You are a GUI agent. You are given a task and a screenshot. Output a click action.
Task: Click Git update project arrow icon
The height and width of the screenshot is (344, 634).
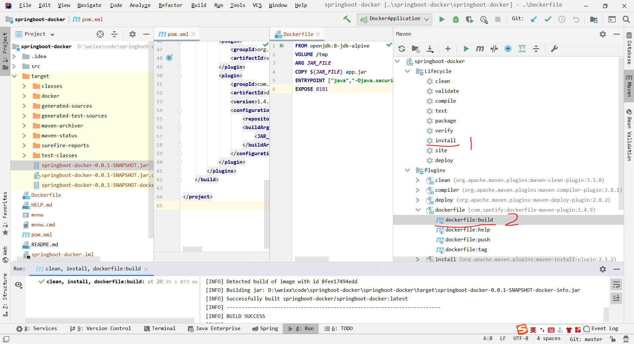[x=534, y=19]
